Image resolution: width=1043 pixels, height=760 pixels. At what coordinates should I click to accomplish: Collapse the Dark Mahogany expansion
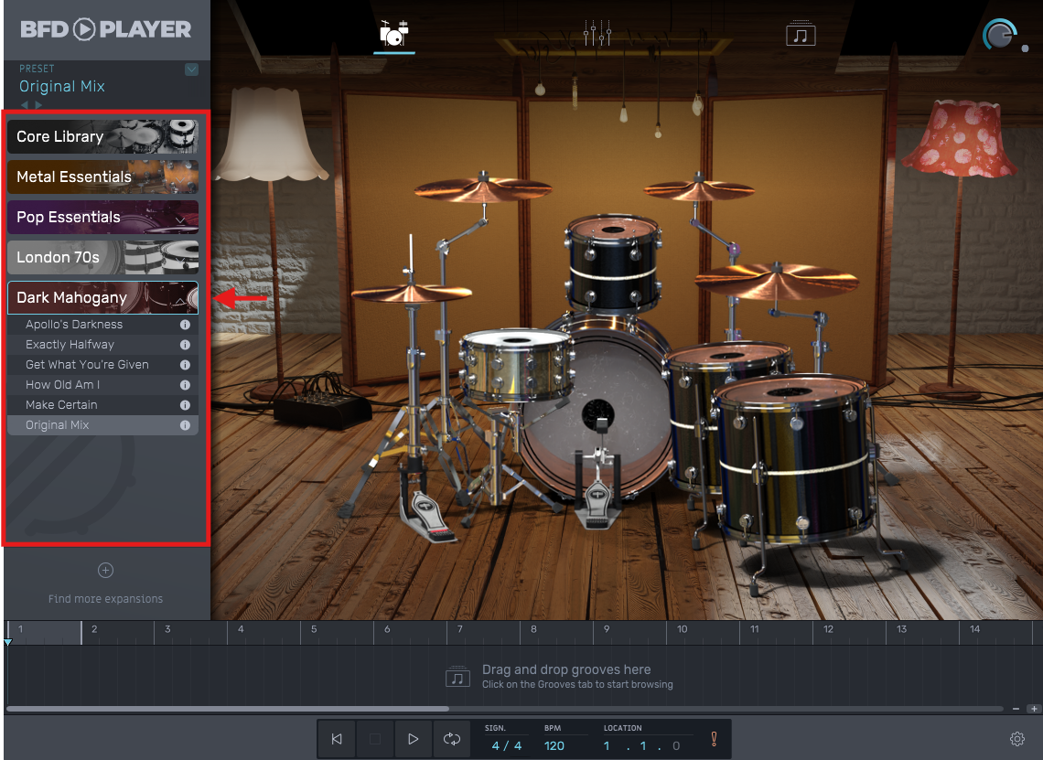[103, 297]
